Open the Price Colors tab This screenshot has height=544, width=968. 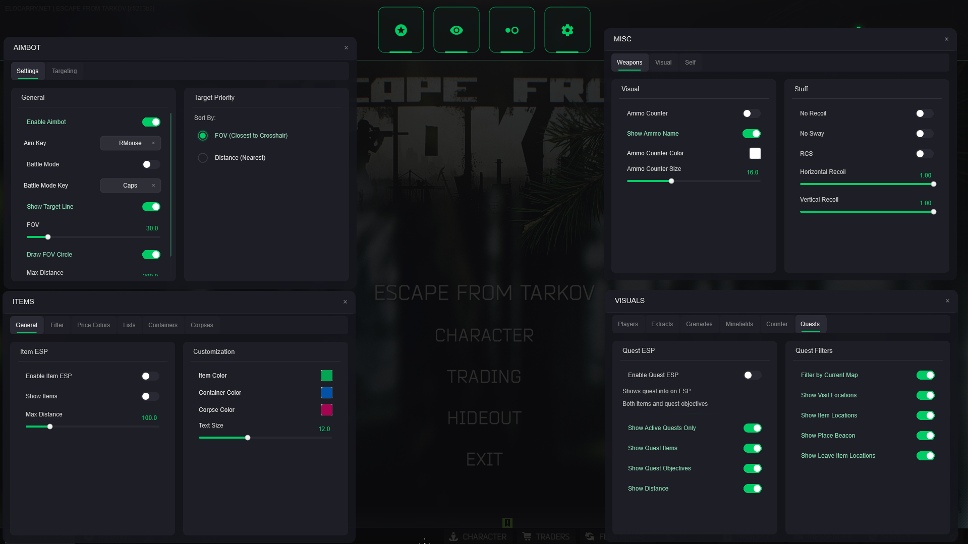[x=93, y=325]
